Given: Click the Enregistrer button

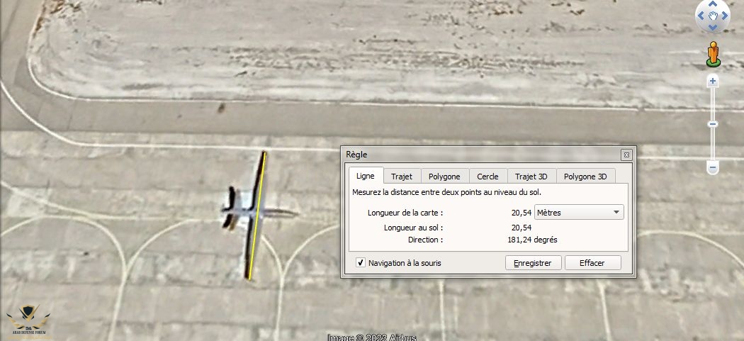Looking at the screenshot, I should (x=534, y=262).
